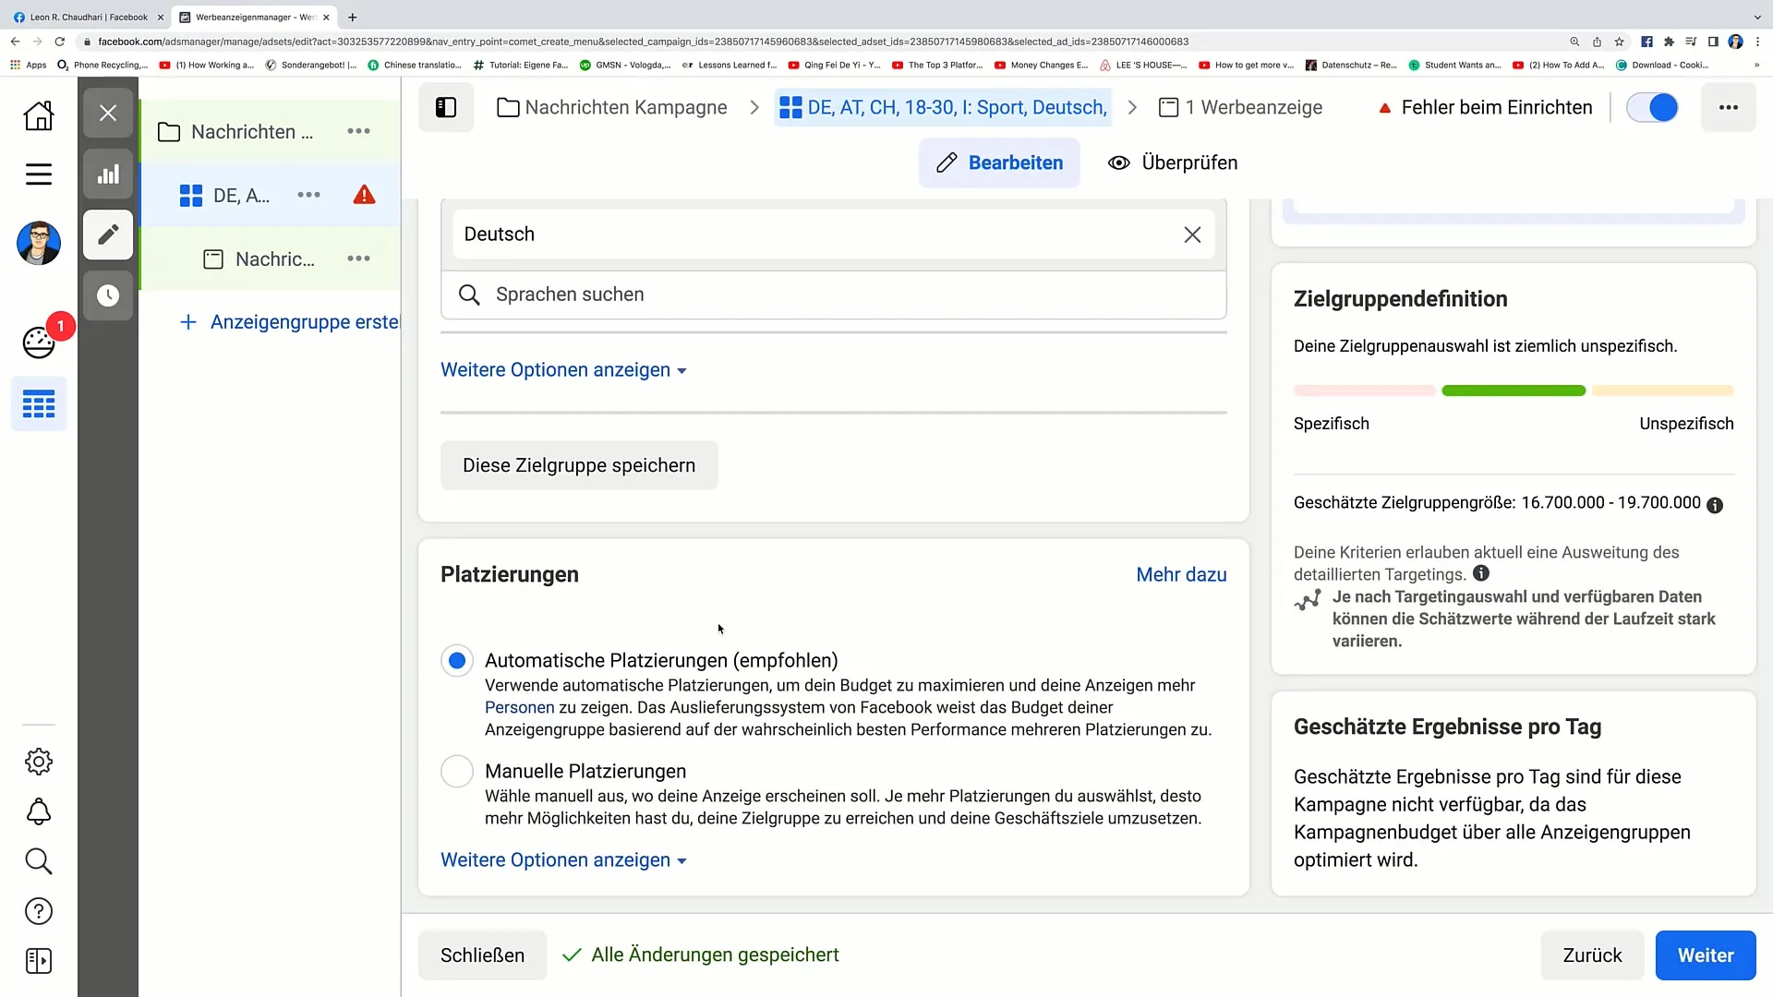Click the red Spezifisch gauge segment
The height and width of the screenshot is (997, 1773).
pos(1365,391)
